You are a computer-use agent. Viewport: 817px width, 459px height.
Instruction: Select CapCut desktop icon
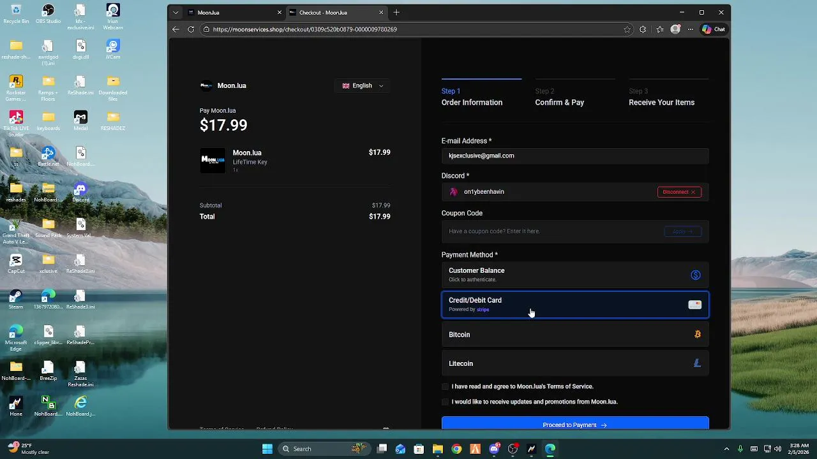pyautogui.click(x=16, y=263)
